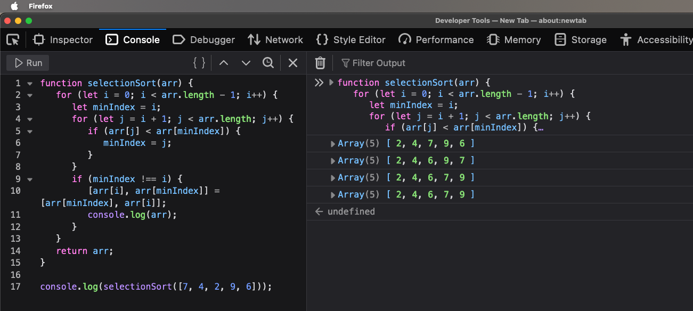
Task: Collapse code fold at line 4
Action: coord(29,119)
